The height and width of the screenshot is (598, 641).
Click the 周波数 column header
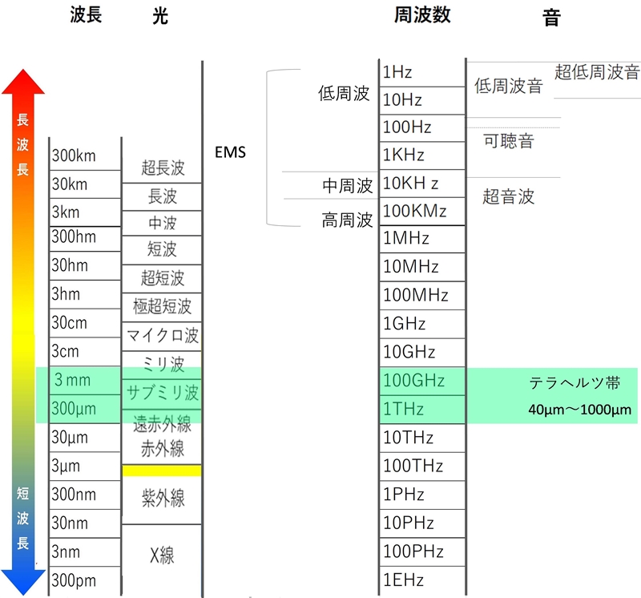tap(421, 16)
